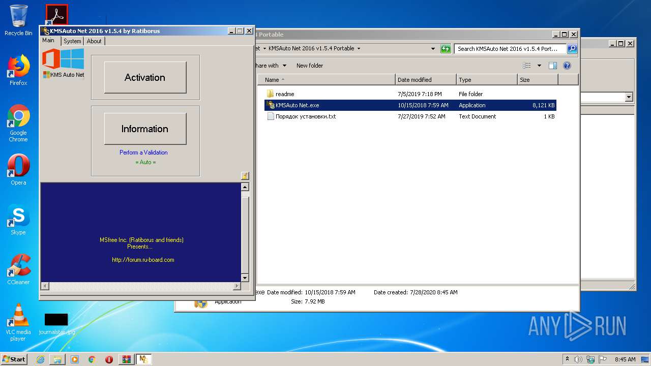Open Opera from the taskbar
The width and height of the screenshot is (651, 366).
(109, 359)
